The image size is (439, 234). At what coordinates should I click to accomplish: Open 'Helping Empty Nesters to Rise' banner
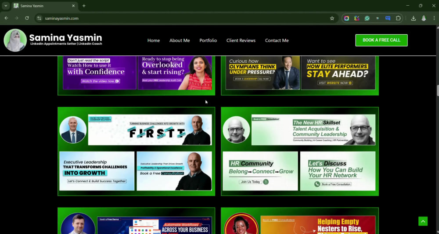coord(318,224)
